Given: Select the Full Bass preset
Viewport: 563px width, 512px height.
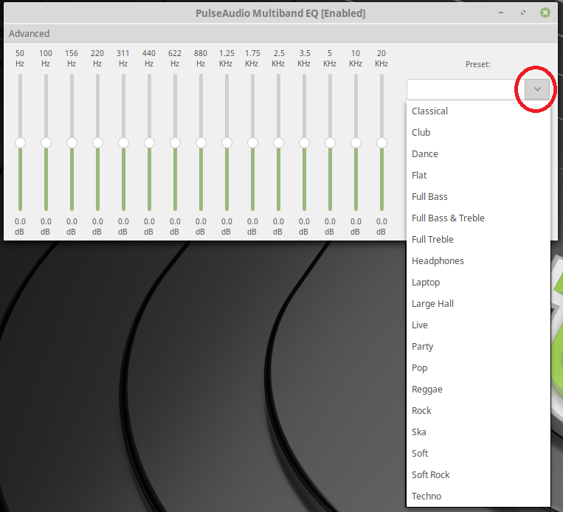Looking at the screenshot, I should [478, 196].
